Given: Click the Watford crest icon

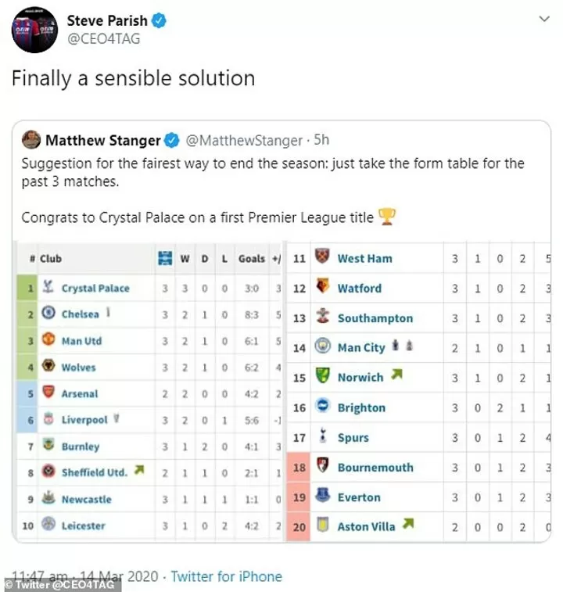Looking at the screenshot, I should point(322,288).
